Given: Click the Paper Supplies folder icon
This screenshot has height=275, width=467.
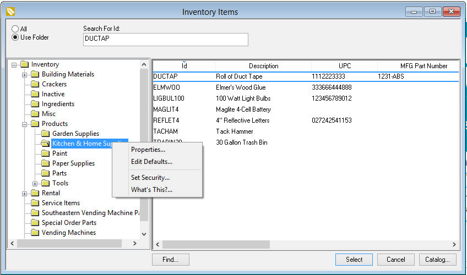Looking at the screenshot, I should pyautogui.click(x=45, y=163).
